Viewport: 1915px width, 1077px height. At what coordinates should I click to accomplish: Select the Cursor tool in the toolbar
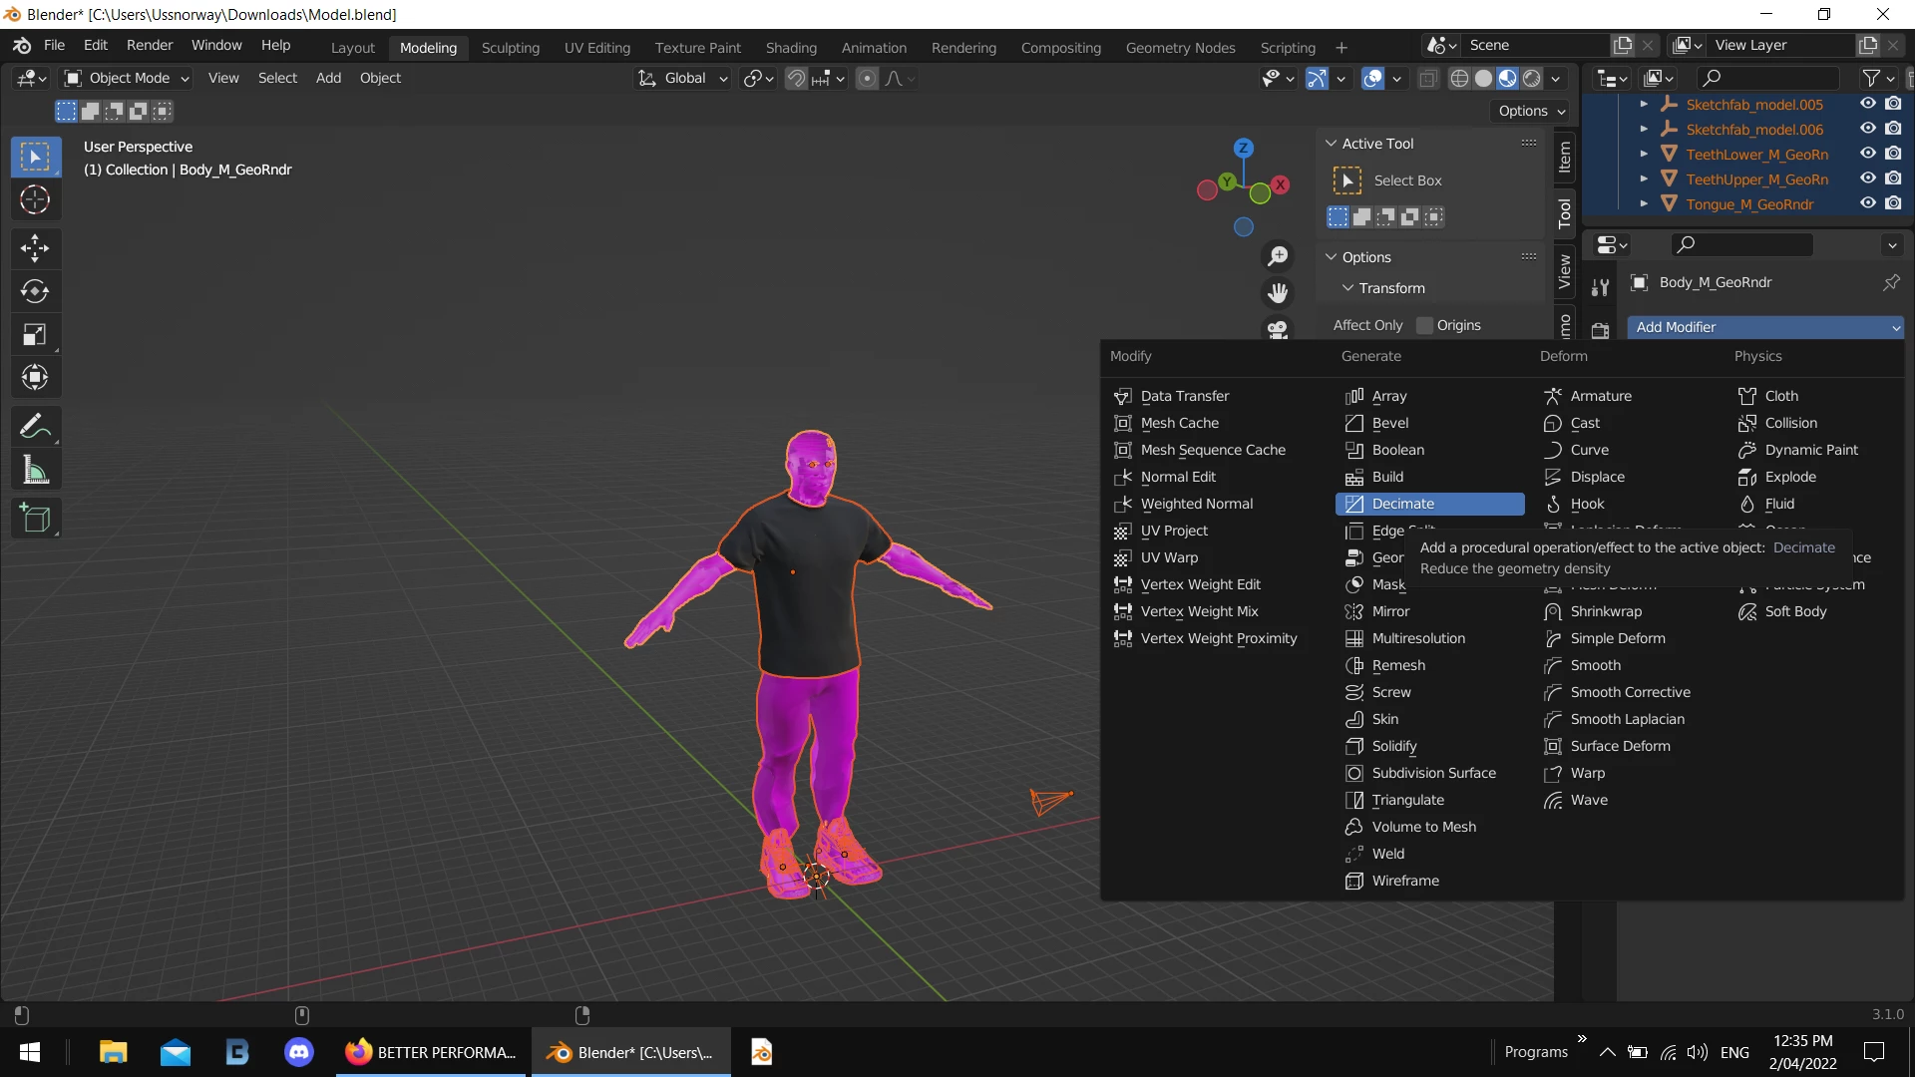tap(35, 200)
